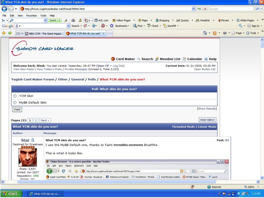This screenshot has width=264, height=198.
Task: Select the YCM Skin poll option
Action: click(x=15, y=96)
